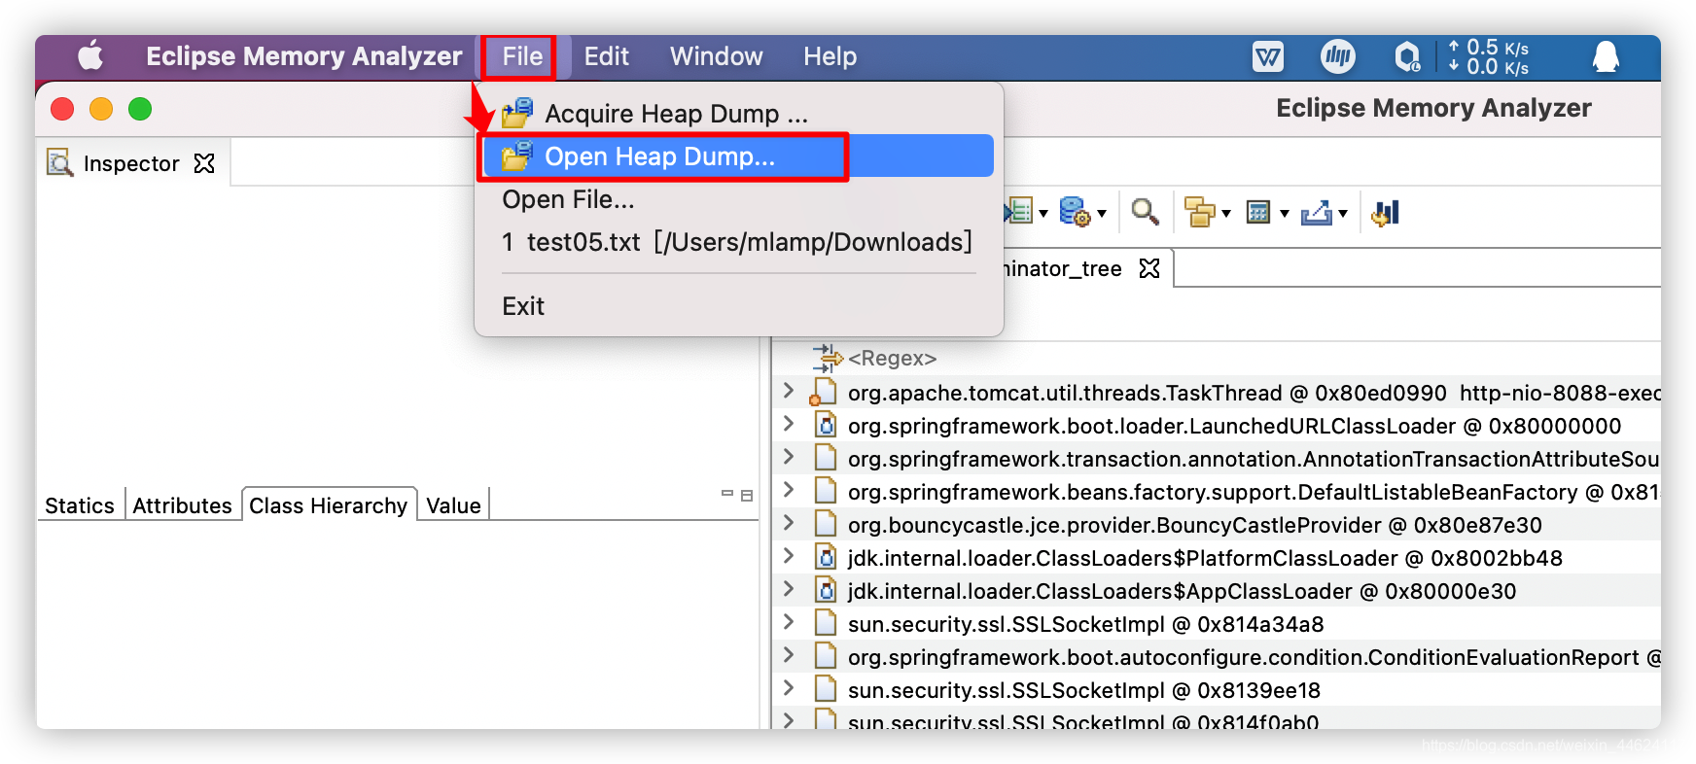Select row text 'org.springframework.beans.factory.support.DefaultListableBeanFactory'

[1213, 492]
